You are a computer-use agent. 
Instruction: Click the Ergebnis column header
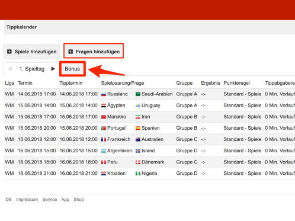click(x=210, y=83)
